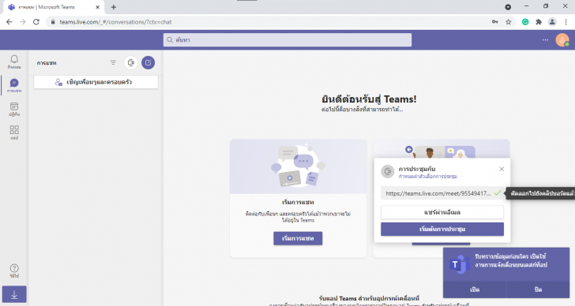Click the start chat button on card
575x306 pixels.
tap(298, 238)
